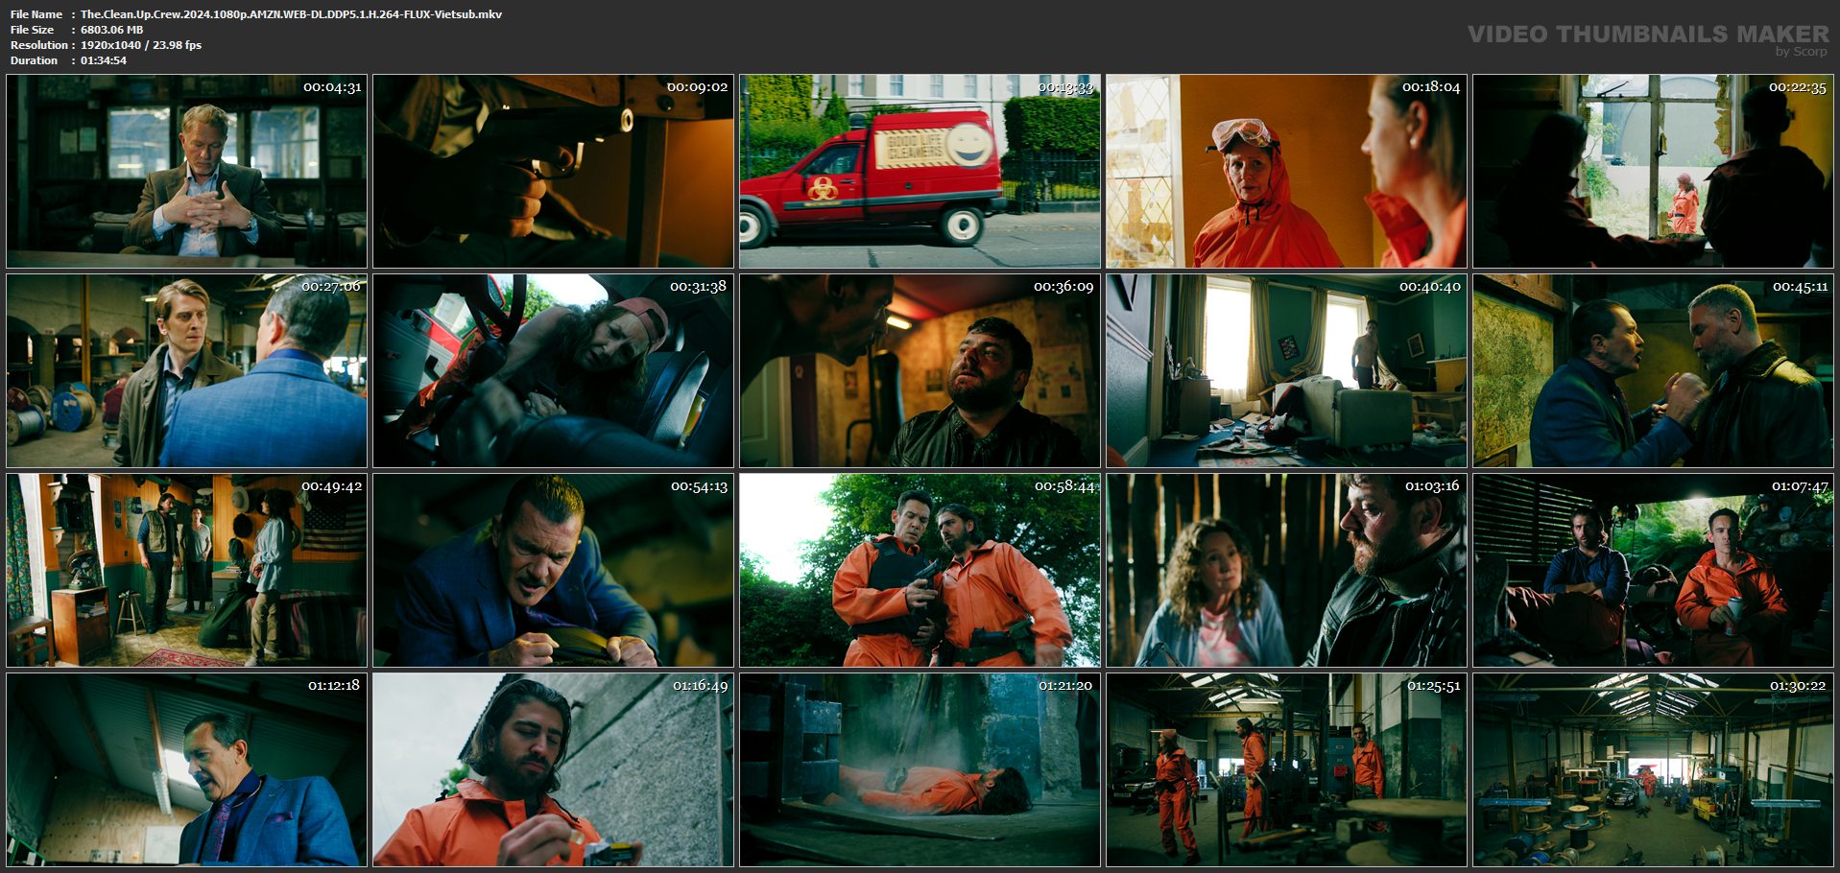Click the Video Thumbnails Maker watermark

pyautogui.click(x=1648, y=38)
